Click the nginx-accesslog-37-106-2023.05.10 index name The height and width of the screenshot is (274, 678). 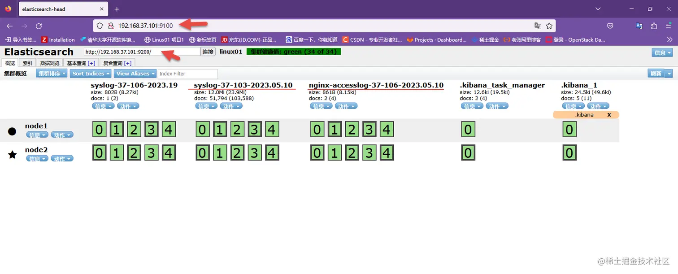(376, 85)
